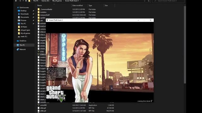Select 'This PC' in the address breadcrumb
This screenshot has height=113, width=202.
click(x=36, y=1)
